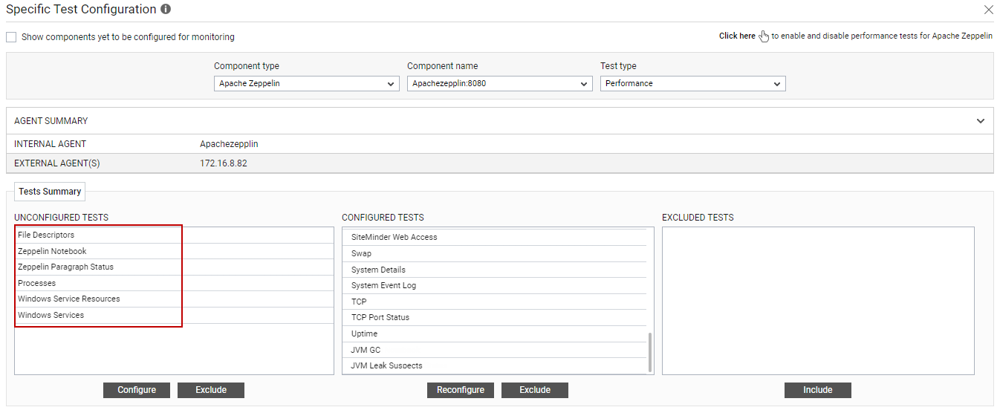Select JVM GC configured test
Screen dimensions: 1000x410
495,350
